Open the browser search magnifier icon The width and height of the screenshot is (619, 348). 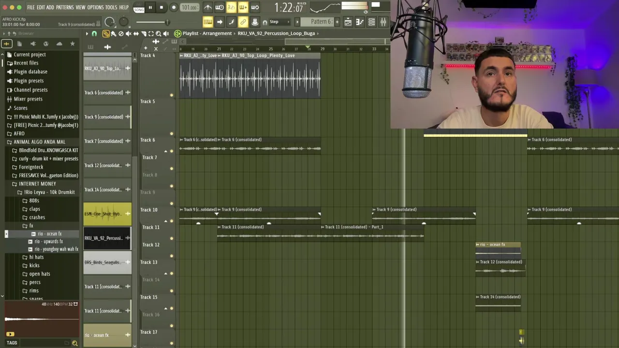coord(74,343)
